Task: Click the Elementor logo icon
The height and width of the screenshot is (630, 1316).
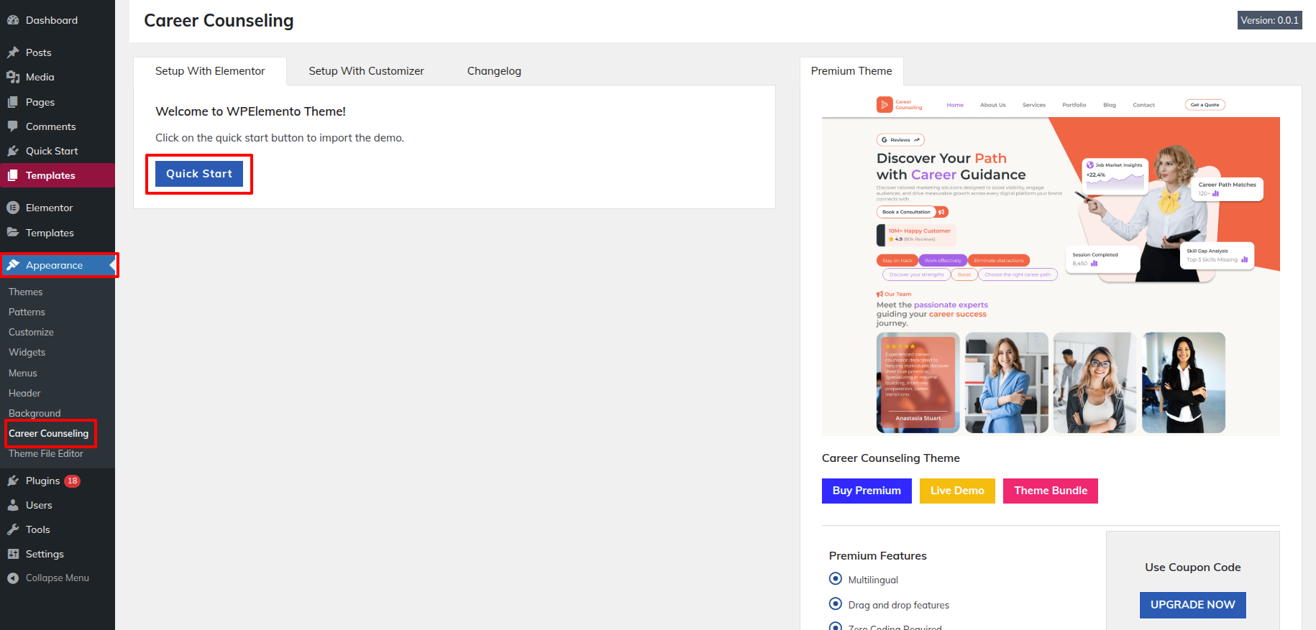Action: coord(13,208)
